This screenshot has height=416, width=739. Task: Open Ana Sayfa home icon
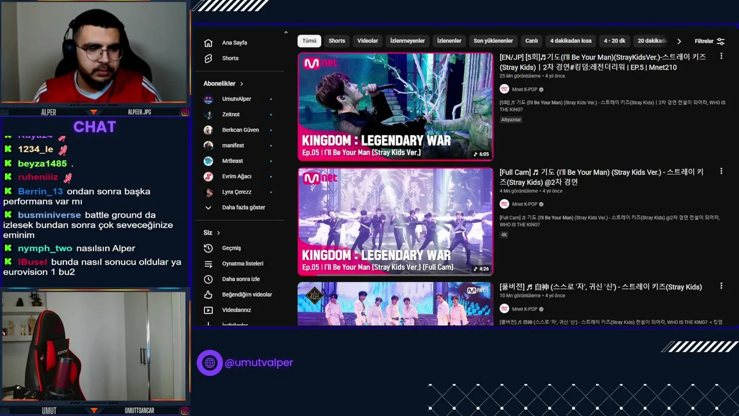[208, 43]
